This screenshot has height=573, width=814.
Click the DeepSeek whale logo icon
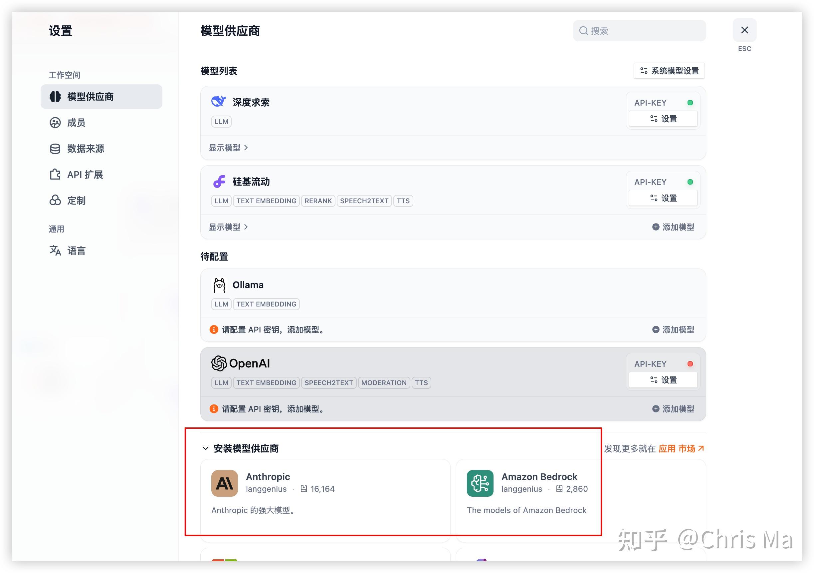218,102
